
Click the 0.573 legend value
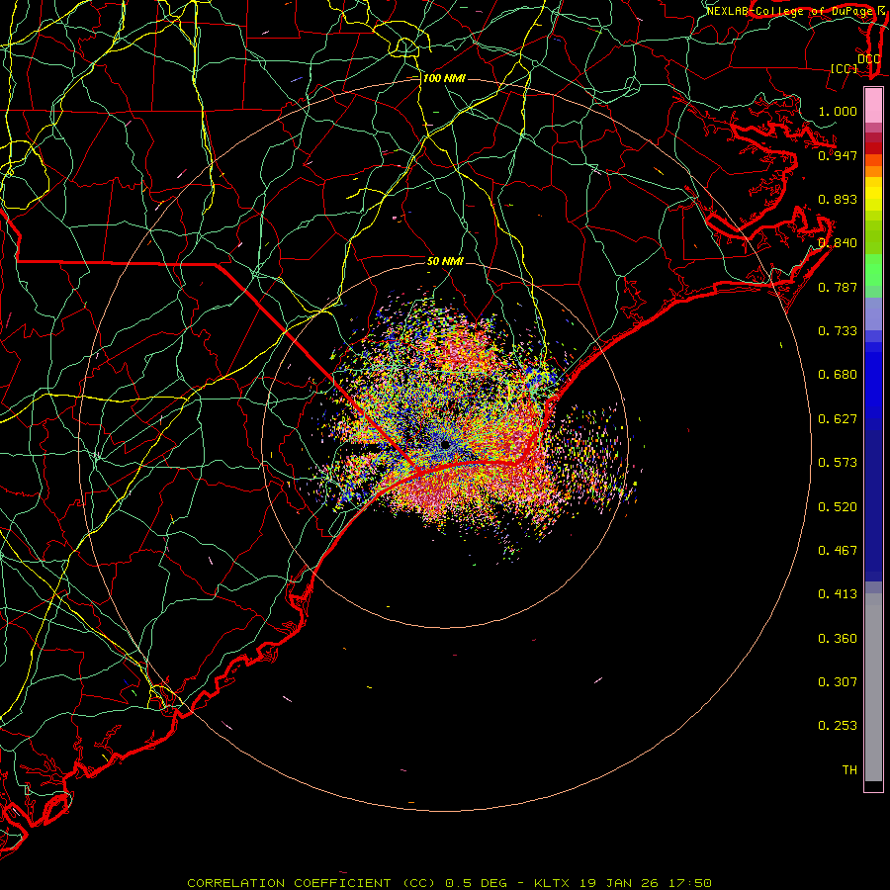coord(838,463)
